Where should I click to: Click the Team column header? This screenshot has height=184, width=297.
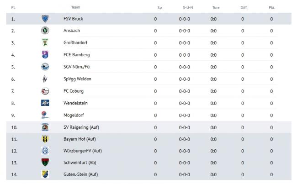click(x=75, y=7)
